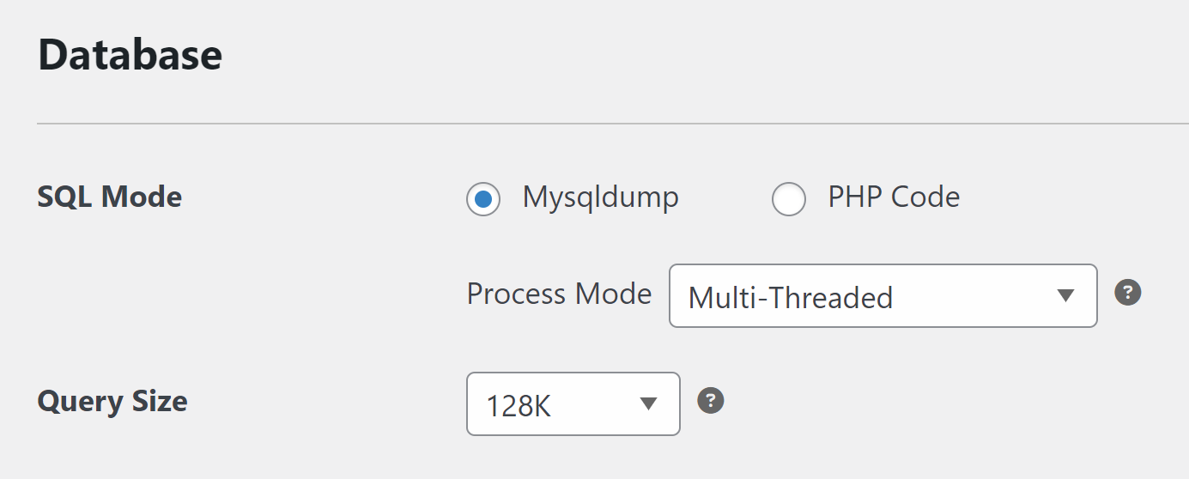The height and width of the screenshot is (479, 1189).
Task: Click the PHP Code option label text
Action: pos(894,197)
